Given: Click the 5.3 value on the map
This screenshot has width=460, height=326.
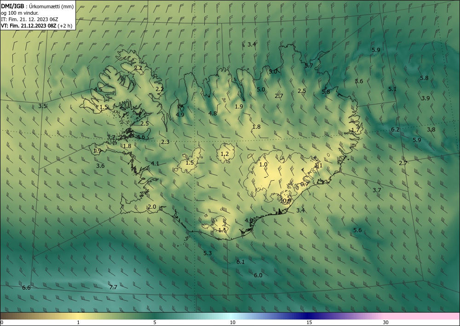Looking at the screenshot, I should point(207,253).
